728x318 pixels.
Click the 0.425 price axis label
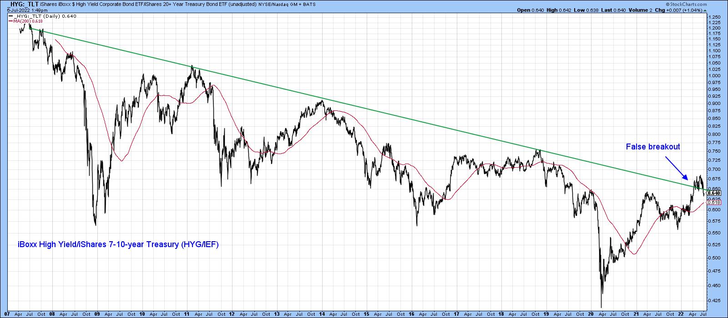[x=714, y=300]
